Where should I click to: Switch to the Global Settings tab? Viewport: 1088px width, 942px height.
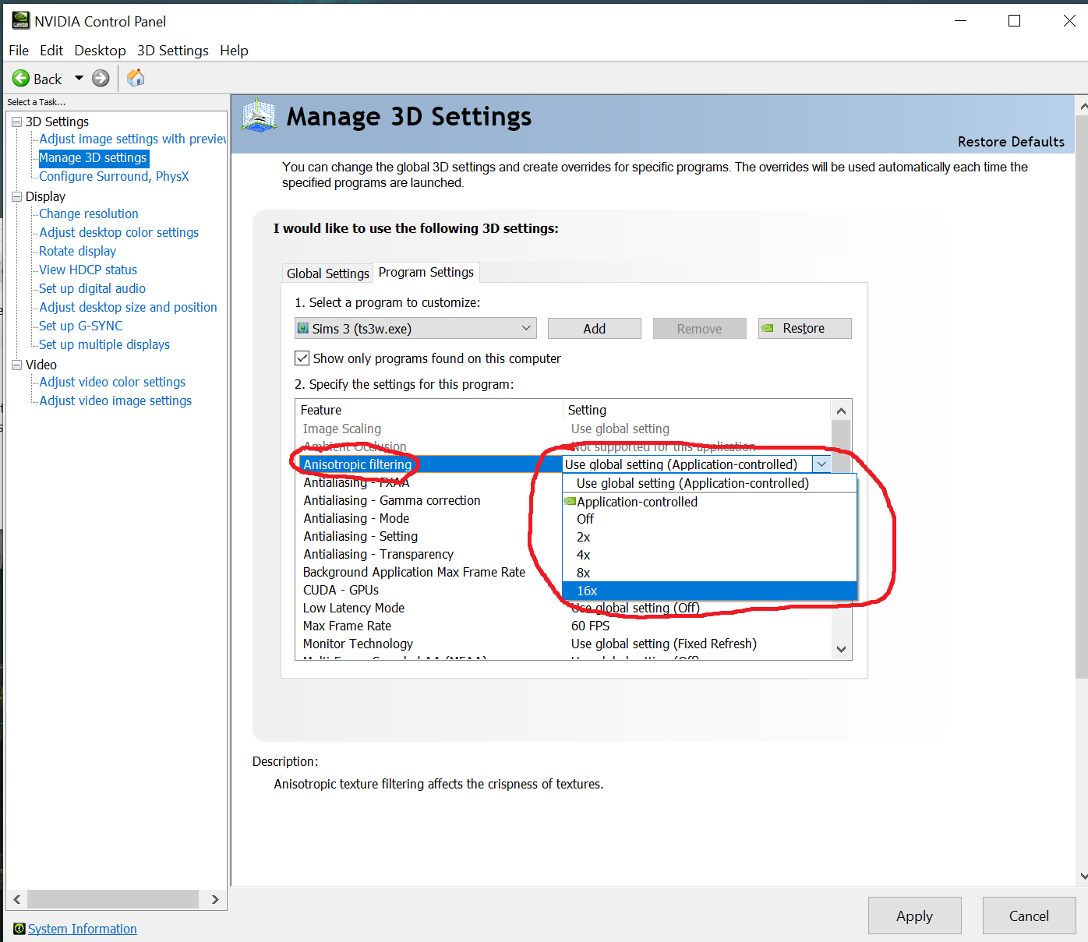(x=328, y=273)
